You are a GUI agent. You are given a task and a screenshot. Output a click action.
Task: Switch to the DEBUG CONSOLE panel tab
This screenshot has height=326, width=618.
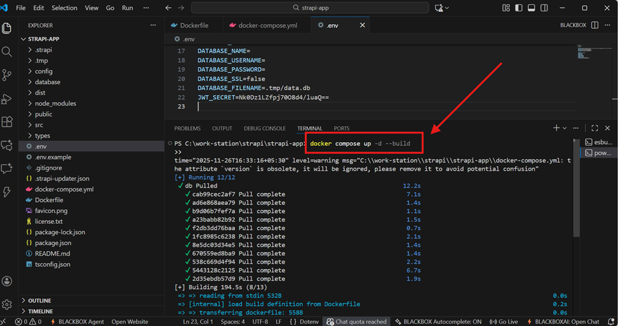pos(264,128)
